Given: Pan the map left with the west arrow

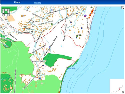Looking at the screenshot, I should pyautogui.click(x=3, y=12).
